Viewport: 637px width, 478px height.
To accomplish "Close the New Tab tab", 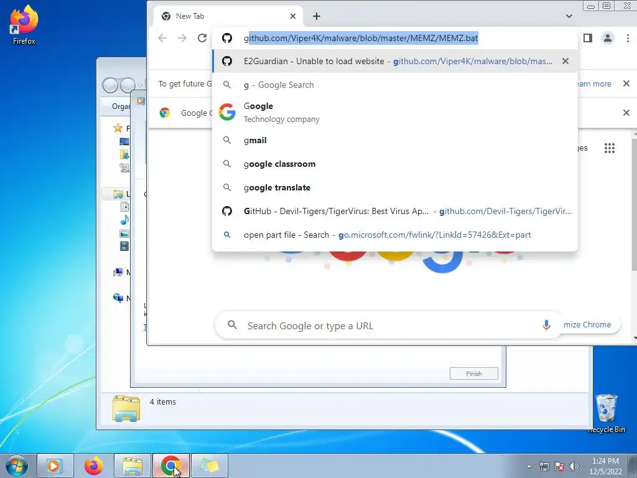I will [293, 16].
